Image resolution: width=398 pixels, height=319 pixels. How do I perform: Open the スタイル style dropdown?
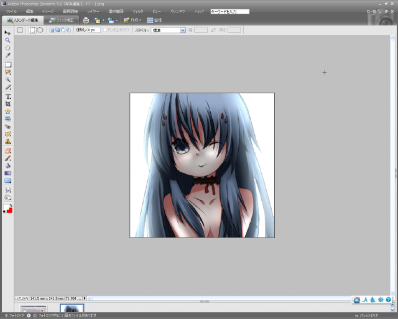click(169, 30)
